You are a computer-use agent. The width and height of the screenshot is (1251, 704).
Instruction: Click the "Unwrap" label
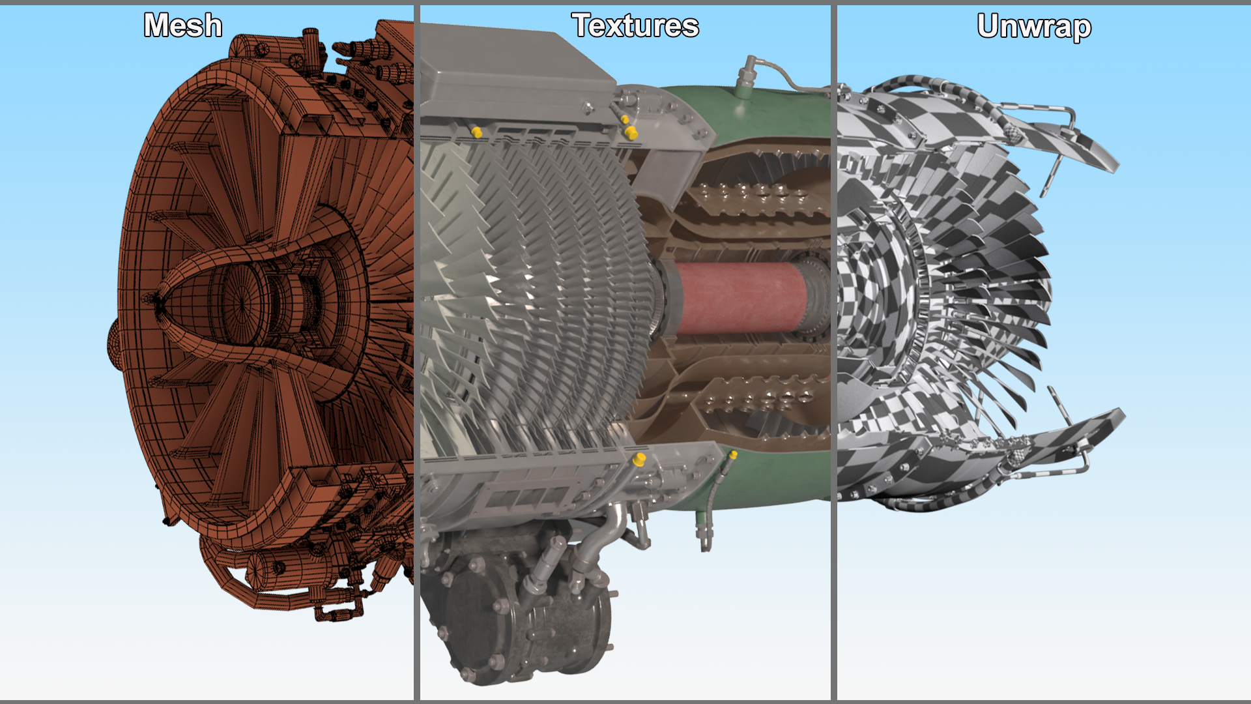click(x=1034, y=27)
